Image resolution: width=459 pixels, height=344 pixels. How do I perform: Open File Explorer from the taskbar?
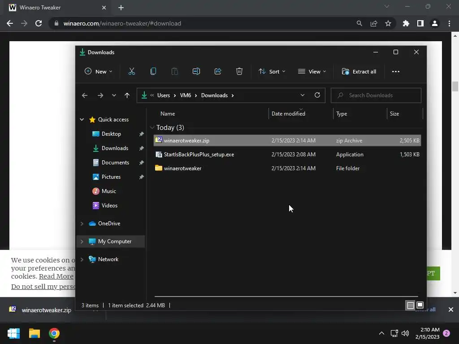(34, 333)
